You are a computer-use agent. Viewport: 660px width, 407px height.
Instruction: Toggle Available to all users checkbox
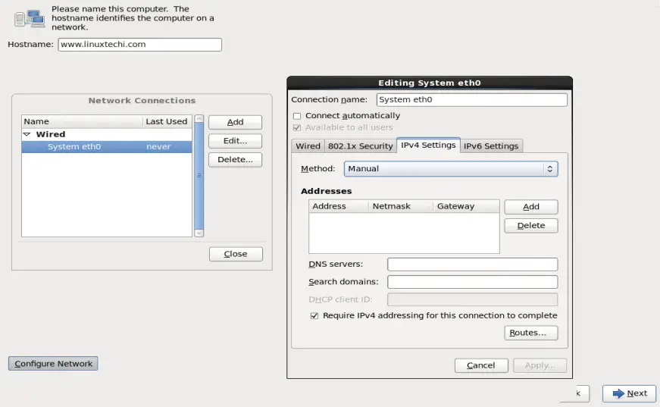(x=297, y=127)
